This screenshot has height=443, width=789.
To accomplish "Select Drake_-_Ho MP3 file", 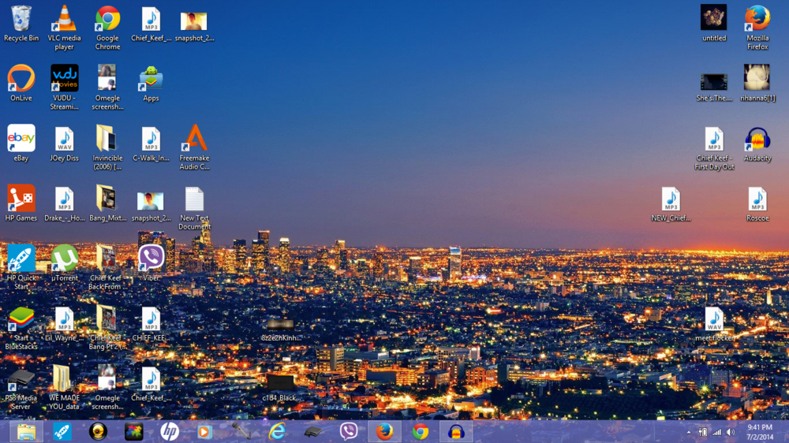I will click(65, 203).
